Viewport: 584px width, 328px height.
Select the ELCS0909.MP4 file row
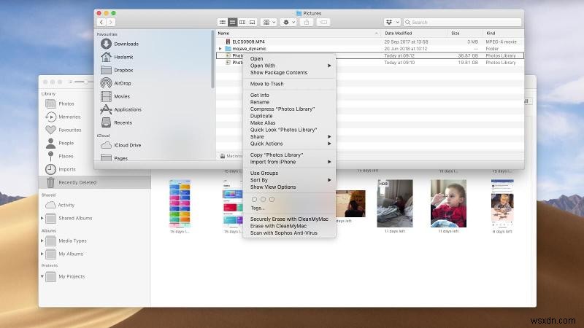370,42
